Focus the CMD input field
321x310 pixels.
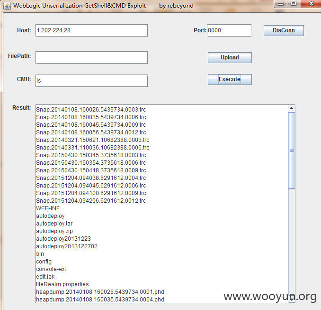click(x=91, y=81)
